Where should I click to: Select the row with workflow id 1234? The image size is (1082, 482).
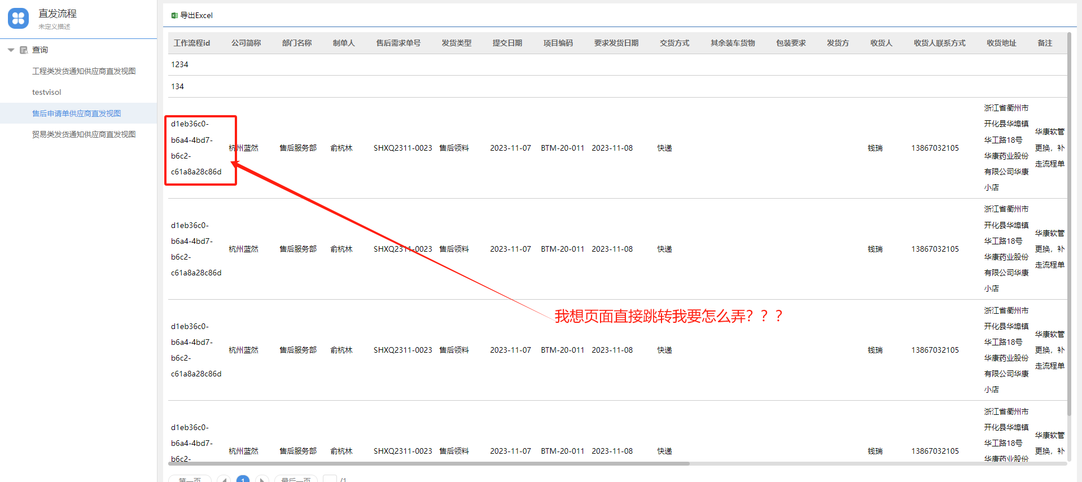[x=617, y=64]
